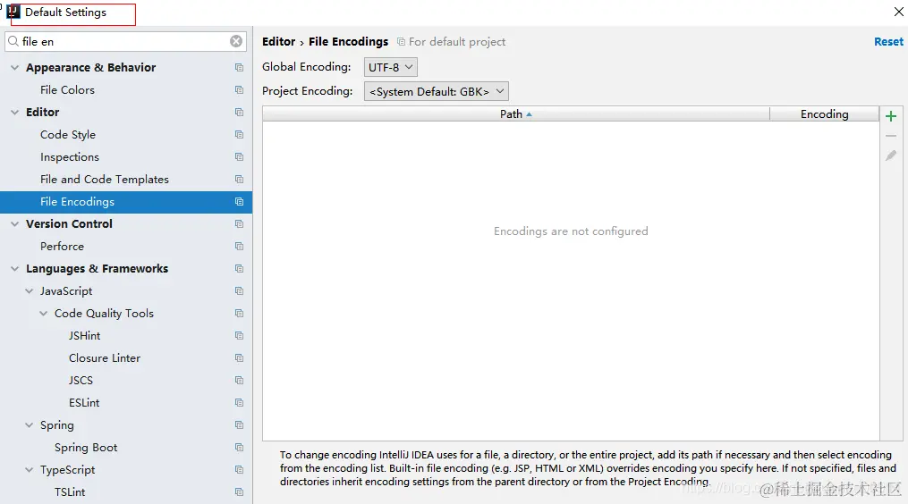This screenshot has height=504, width=908.
Task: Click project icon beside TypeScript
Action: pyautogui.click(x=239, y=470)
